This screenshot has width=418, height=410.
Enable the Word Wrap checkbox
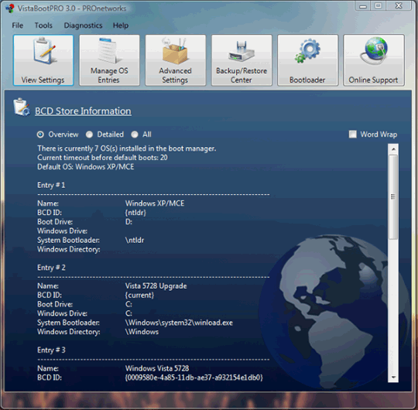pyautogui.click(x=353, y=135)
